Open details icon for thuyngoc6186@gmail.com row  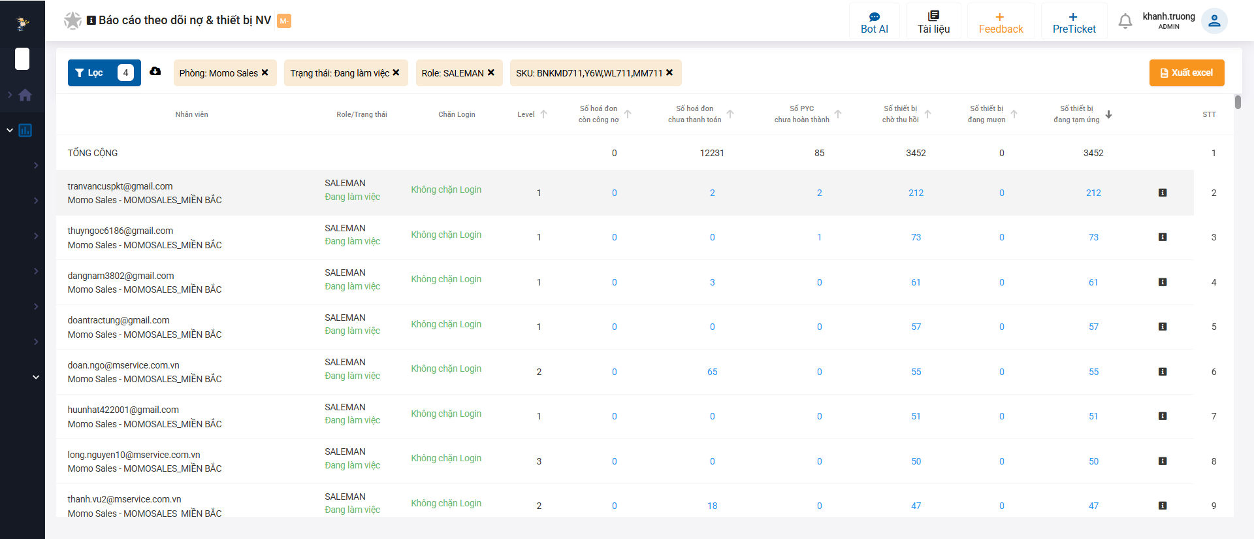tap(1163, 237)
